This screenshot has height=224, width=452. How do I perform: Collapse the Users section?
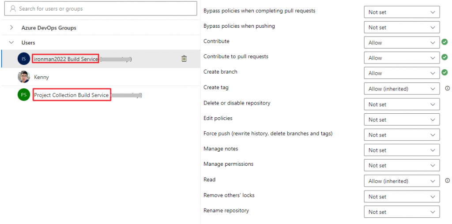click(12, 43)
